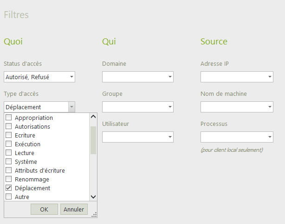Open the Adresse IP dropdown

point(269,77)
